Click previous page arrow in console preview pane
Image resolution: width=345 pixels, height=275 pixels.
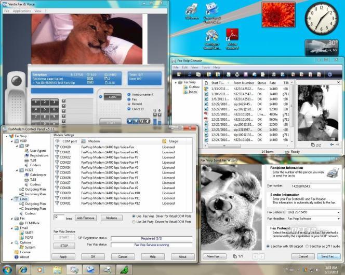click(332, 144)
